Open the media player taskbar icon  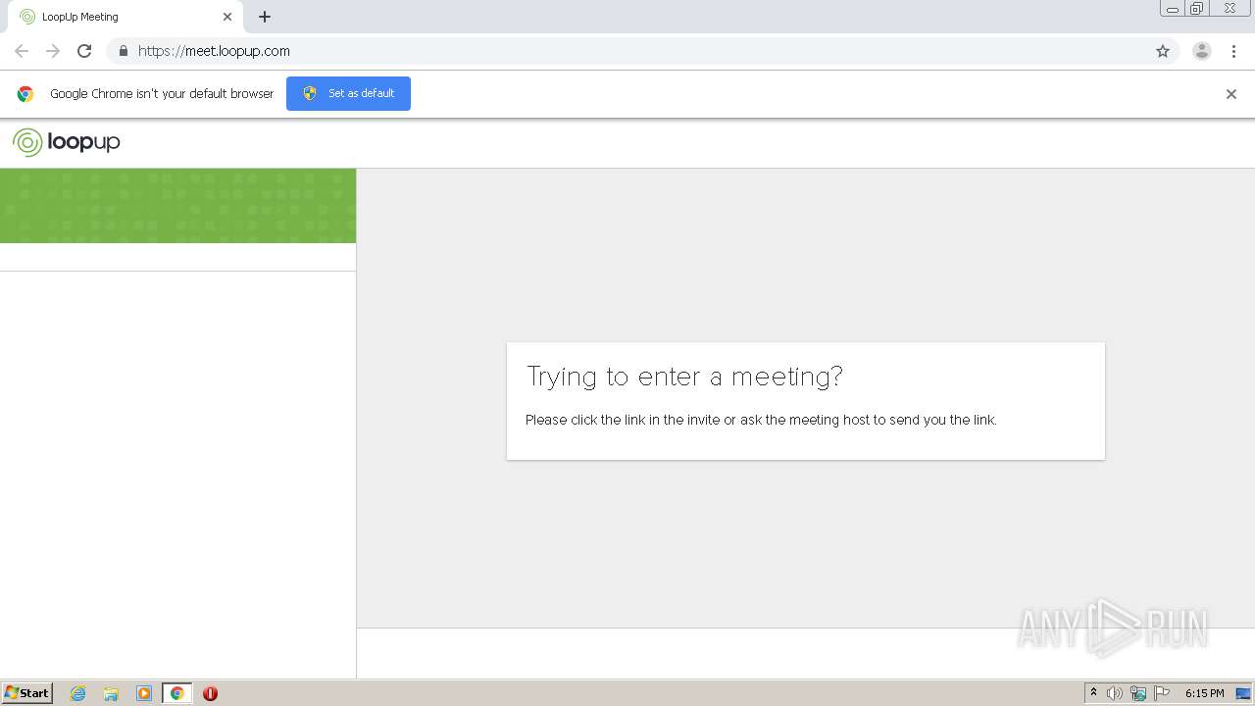(144, 693)
